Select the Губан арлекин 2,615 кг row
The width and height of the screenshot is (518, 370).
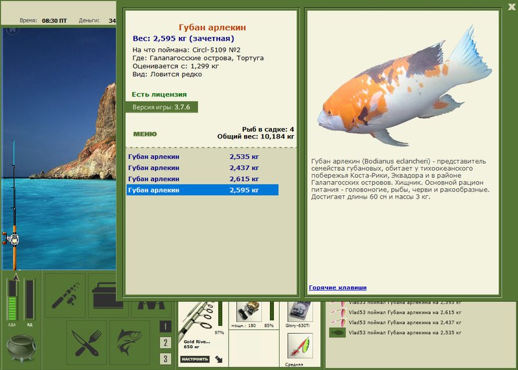click(x=203, y=179)
